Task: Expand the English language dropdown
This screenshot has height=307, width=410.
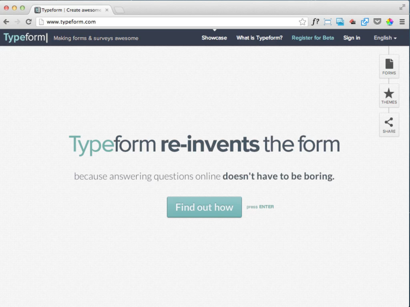Action: (385, 38)
